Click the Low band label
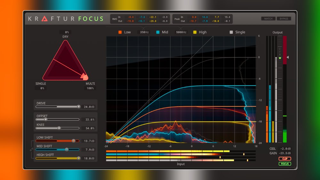The width and height of the screenshot is (320, 180). tap(127, 32)
